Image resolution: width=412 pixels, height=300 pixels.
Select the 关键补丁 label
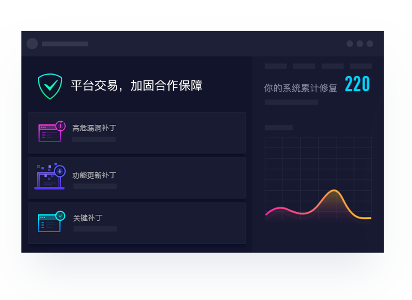point(88,218)
